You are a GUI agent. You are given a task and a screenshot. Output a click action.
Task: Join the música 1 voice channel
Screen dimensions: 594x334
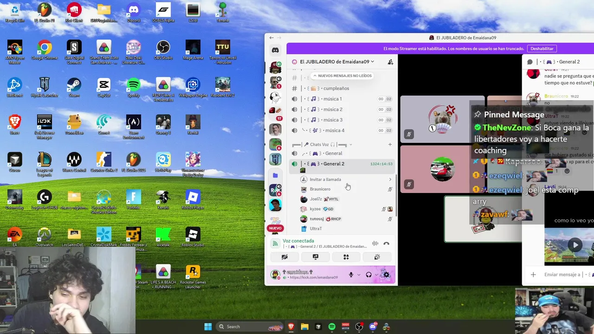pyautogui.click(x=342, y=99)
